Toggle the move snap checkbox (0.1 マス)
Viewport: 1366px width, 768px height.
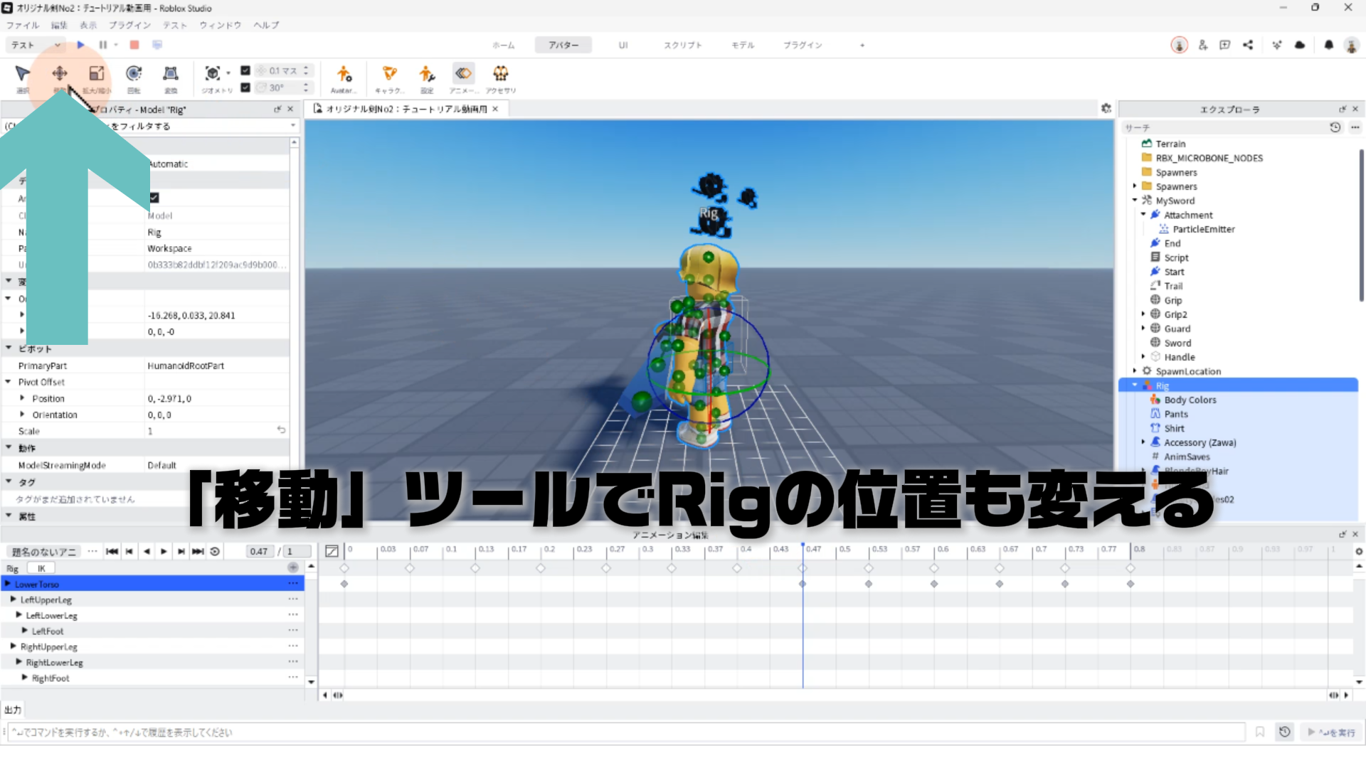coord(245,70)
